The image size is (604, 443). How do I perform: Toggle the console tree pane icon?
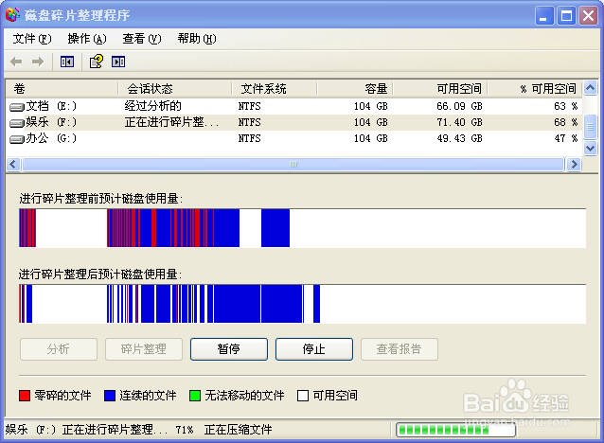(67, 62)
